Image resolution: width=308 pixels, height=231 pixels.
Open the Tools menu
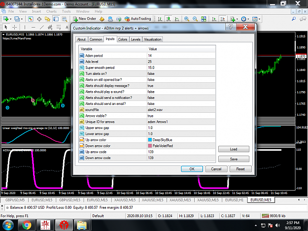click(66, 11)
